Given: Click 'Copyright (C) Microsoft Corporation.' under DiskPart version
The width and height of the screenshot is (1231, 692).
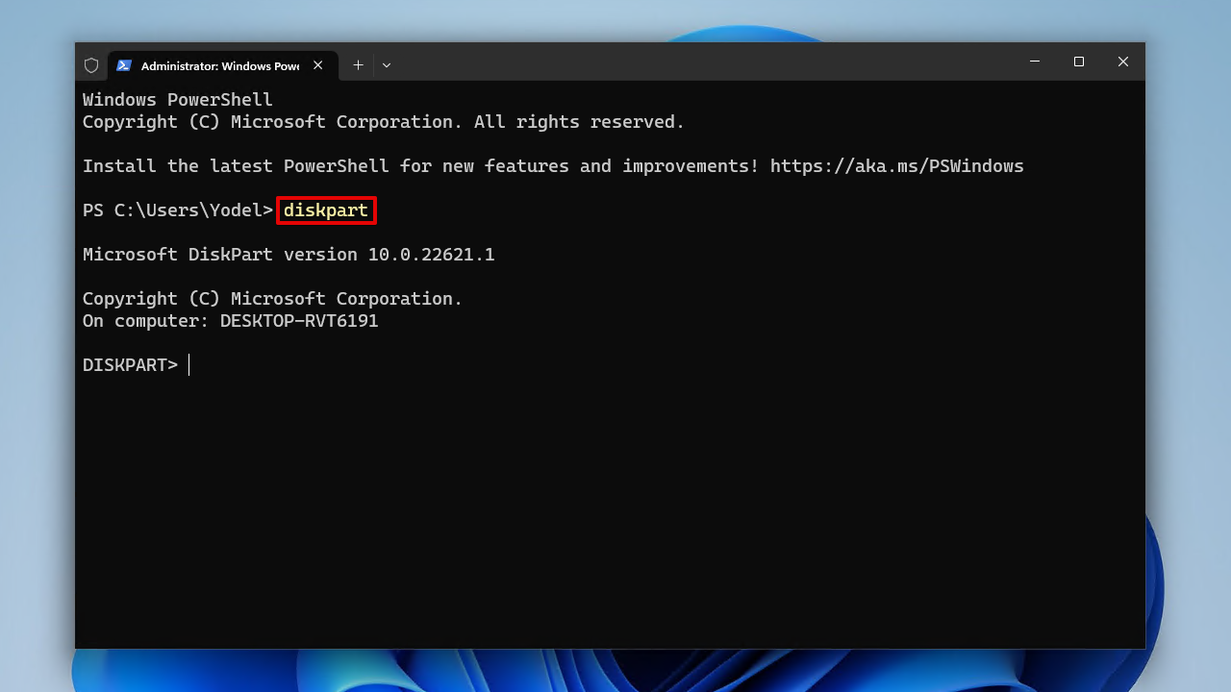Looking at the screenshot, I should point(273,299).
